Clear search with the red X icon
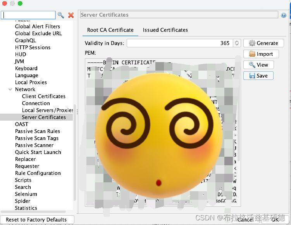The height and width of the screenshot is (225, 291). pyautogui.click(x=71, y=15)
